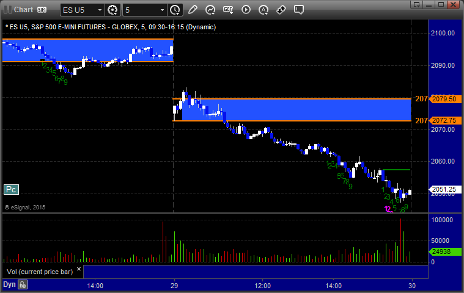Click the 100000 volume axis label
Image resolution: width=464 pixels, height=293 pixels.
pyautogui.click(x=442, y=220)
